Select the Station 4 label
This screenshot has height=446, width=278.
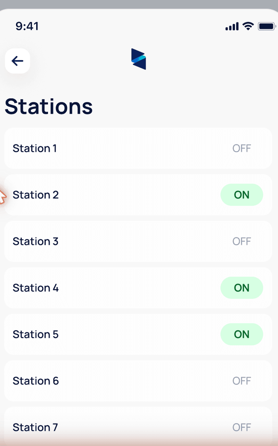point(36,288)
